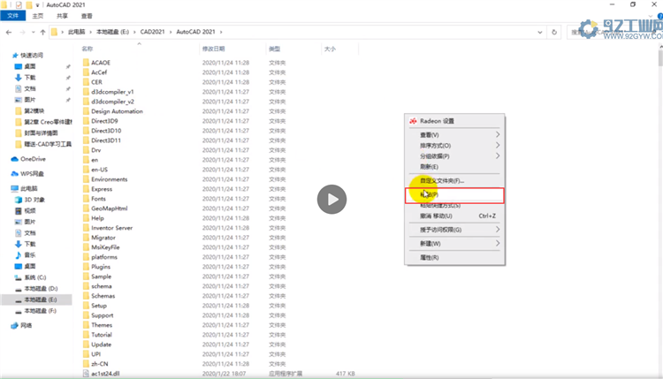Click the folder icon in the address bar
This screenshot has height=379, width=663.
click(54, 32)
